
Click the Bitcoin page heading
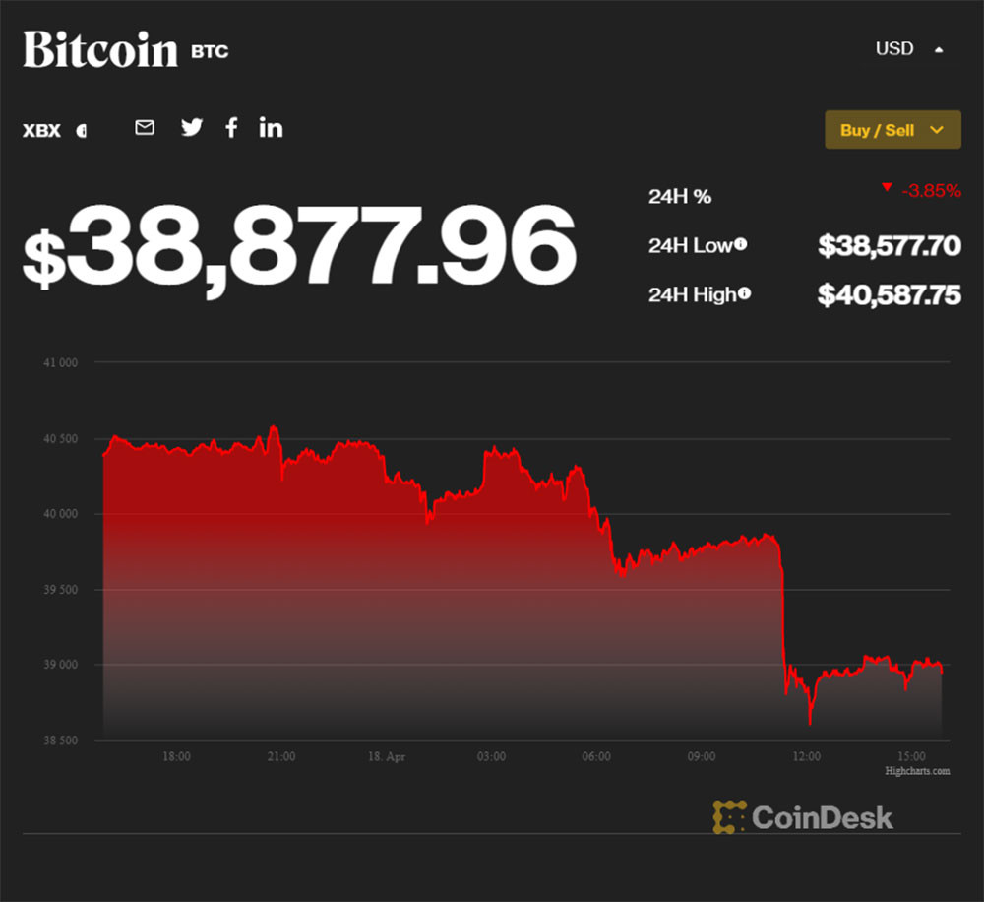click(100, 49)
